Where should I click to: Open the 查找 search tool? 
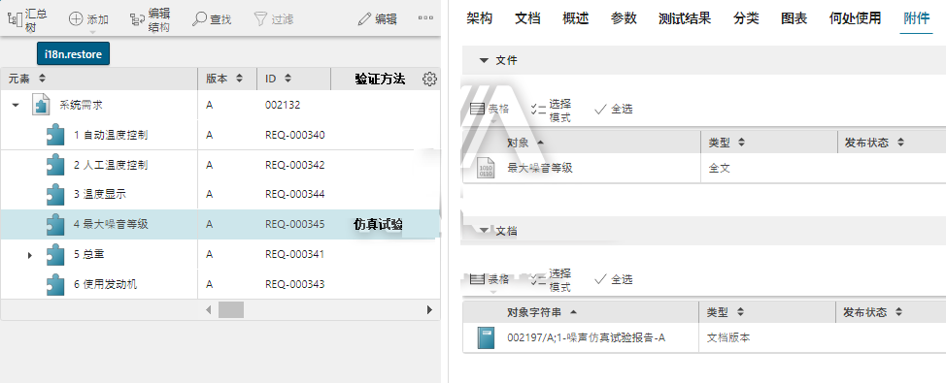click(212, 19)
